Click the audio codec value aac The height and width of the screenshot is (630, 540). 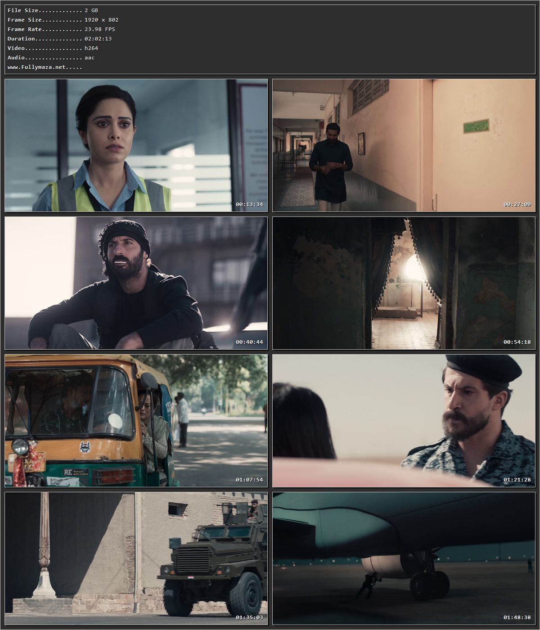point(90,58)
